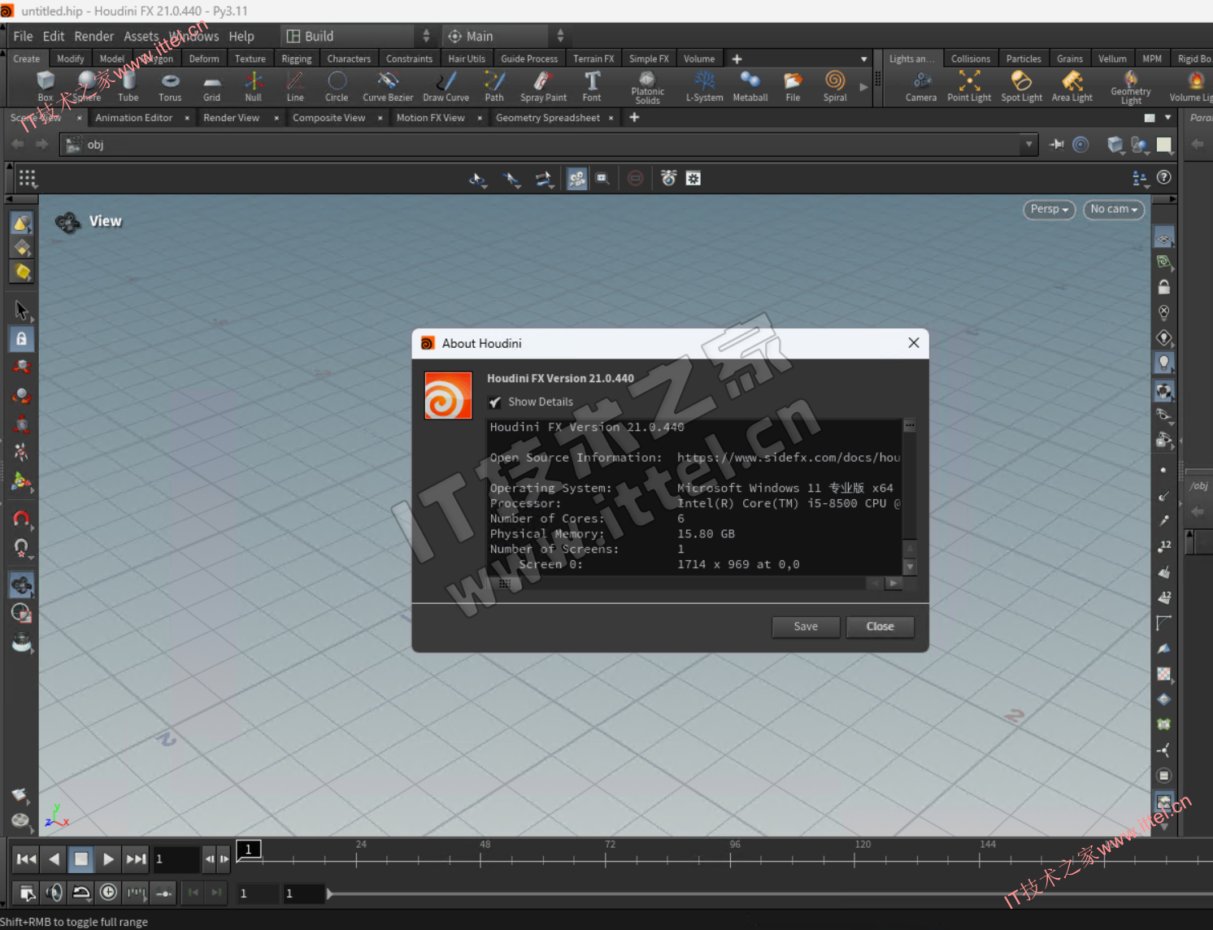The image size is (1213, 930).
Task: Open the No cam camera dropdown
Action: click(1114, 210)
